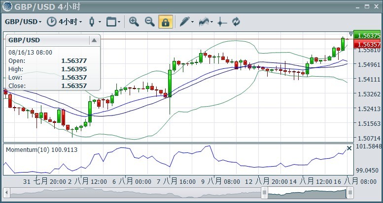Close the Momentum indicator pane
The width and height of the screenshot is (383, 203).
pos(349,148)
